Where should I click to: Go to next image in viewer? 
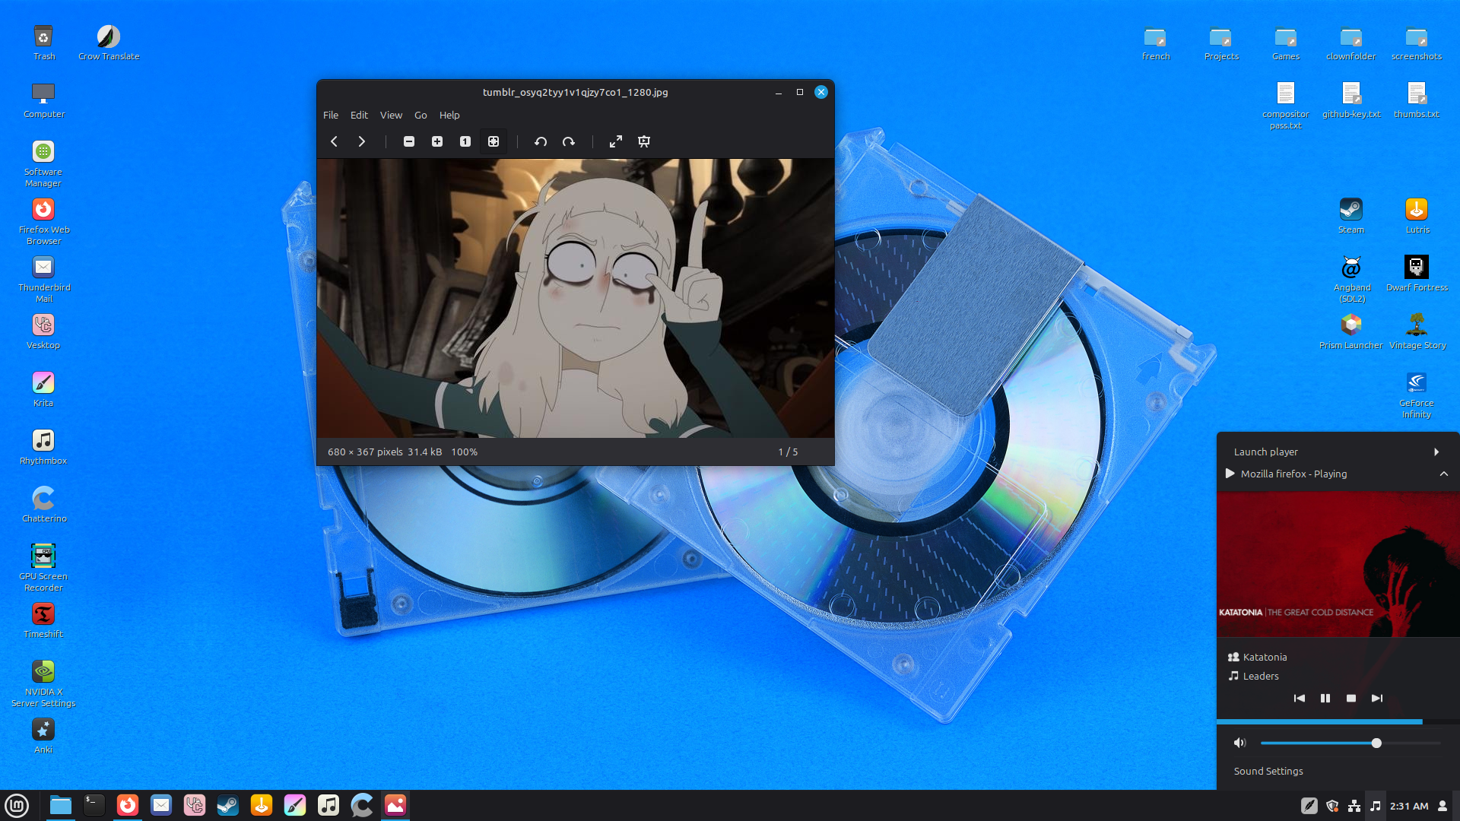(362, 141)
